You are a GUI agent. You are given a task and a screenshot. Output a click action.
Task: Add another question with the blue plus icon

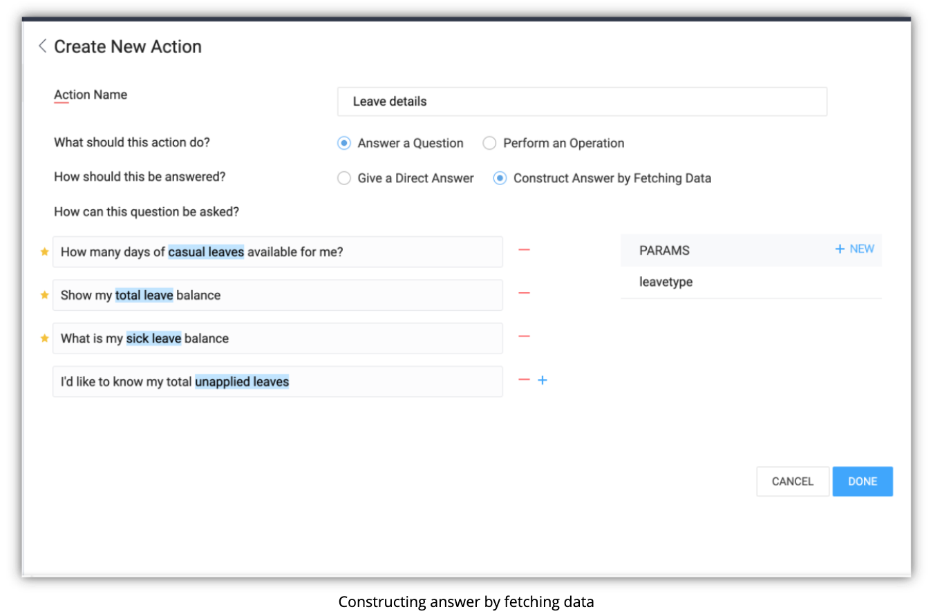[x=543, y=380]
